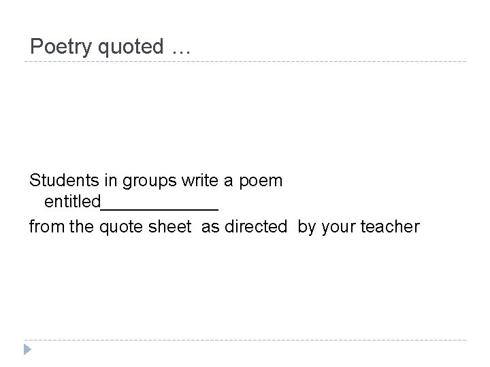This screenshot has height=367, width=490.
Task: Click the blank underline after 'entitled'
Action: [x=159, y=209]
